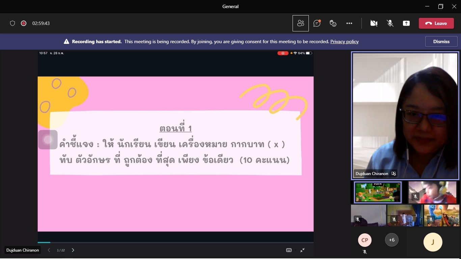461x259 pixels.
Task: Click the muted mic icon under CP avatar
Action: coord(364,252)
